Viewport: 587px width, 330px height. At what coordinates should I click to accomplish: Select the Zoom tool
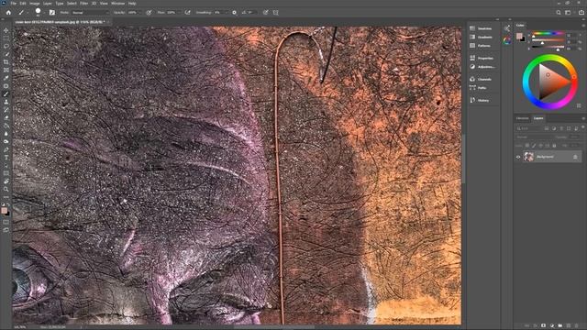coord(6,189)
